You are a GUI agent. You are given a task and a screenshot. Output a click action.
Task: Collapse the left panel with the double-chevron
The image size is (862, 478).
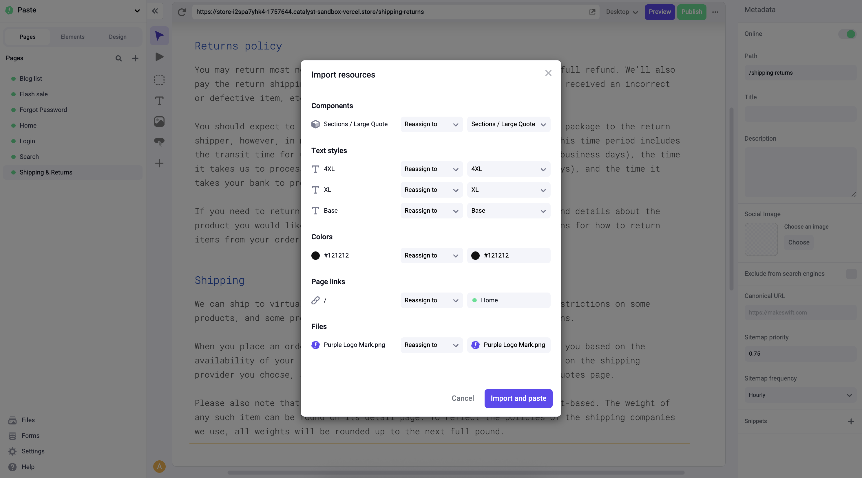[155, 11]
